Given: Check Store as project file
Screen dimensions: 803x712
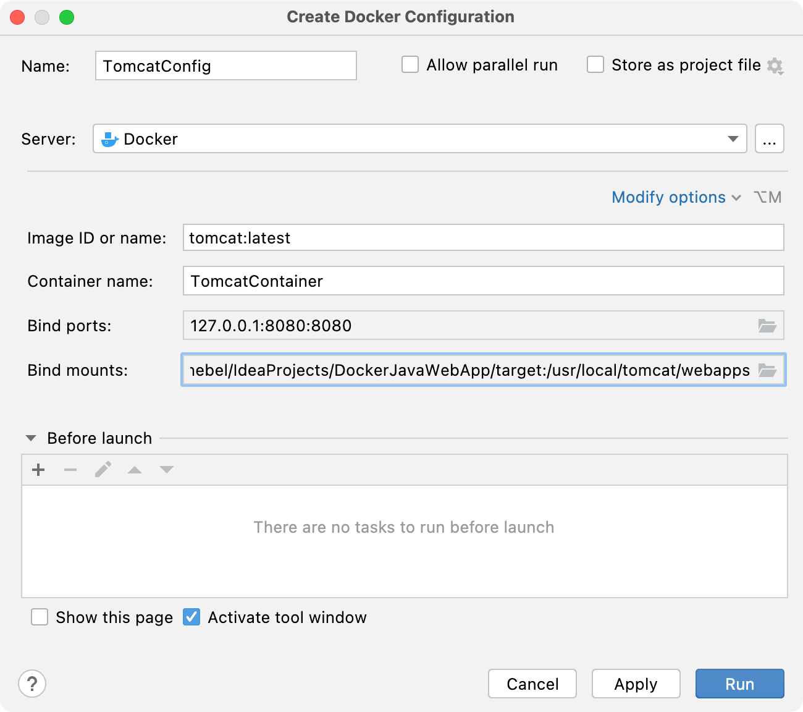Looking at the screenshot, I should click(x=595, y=64).
